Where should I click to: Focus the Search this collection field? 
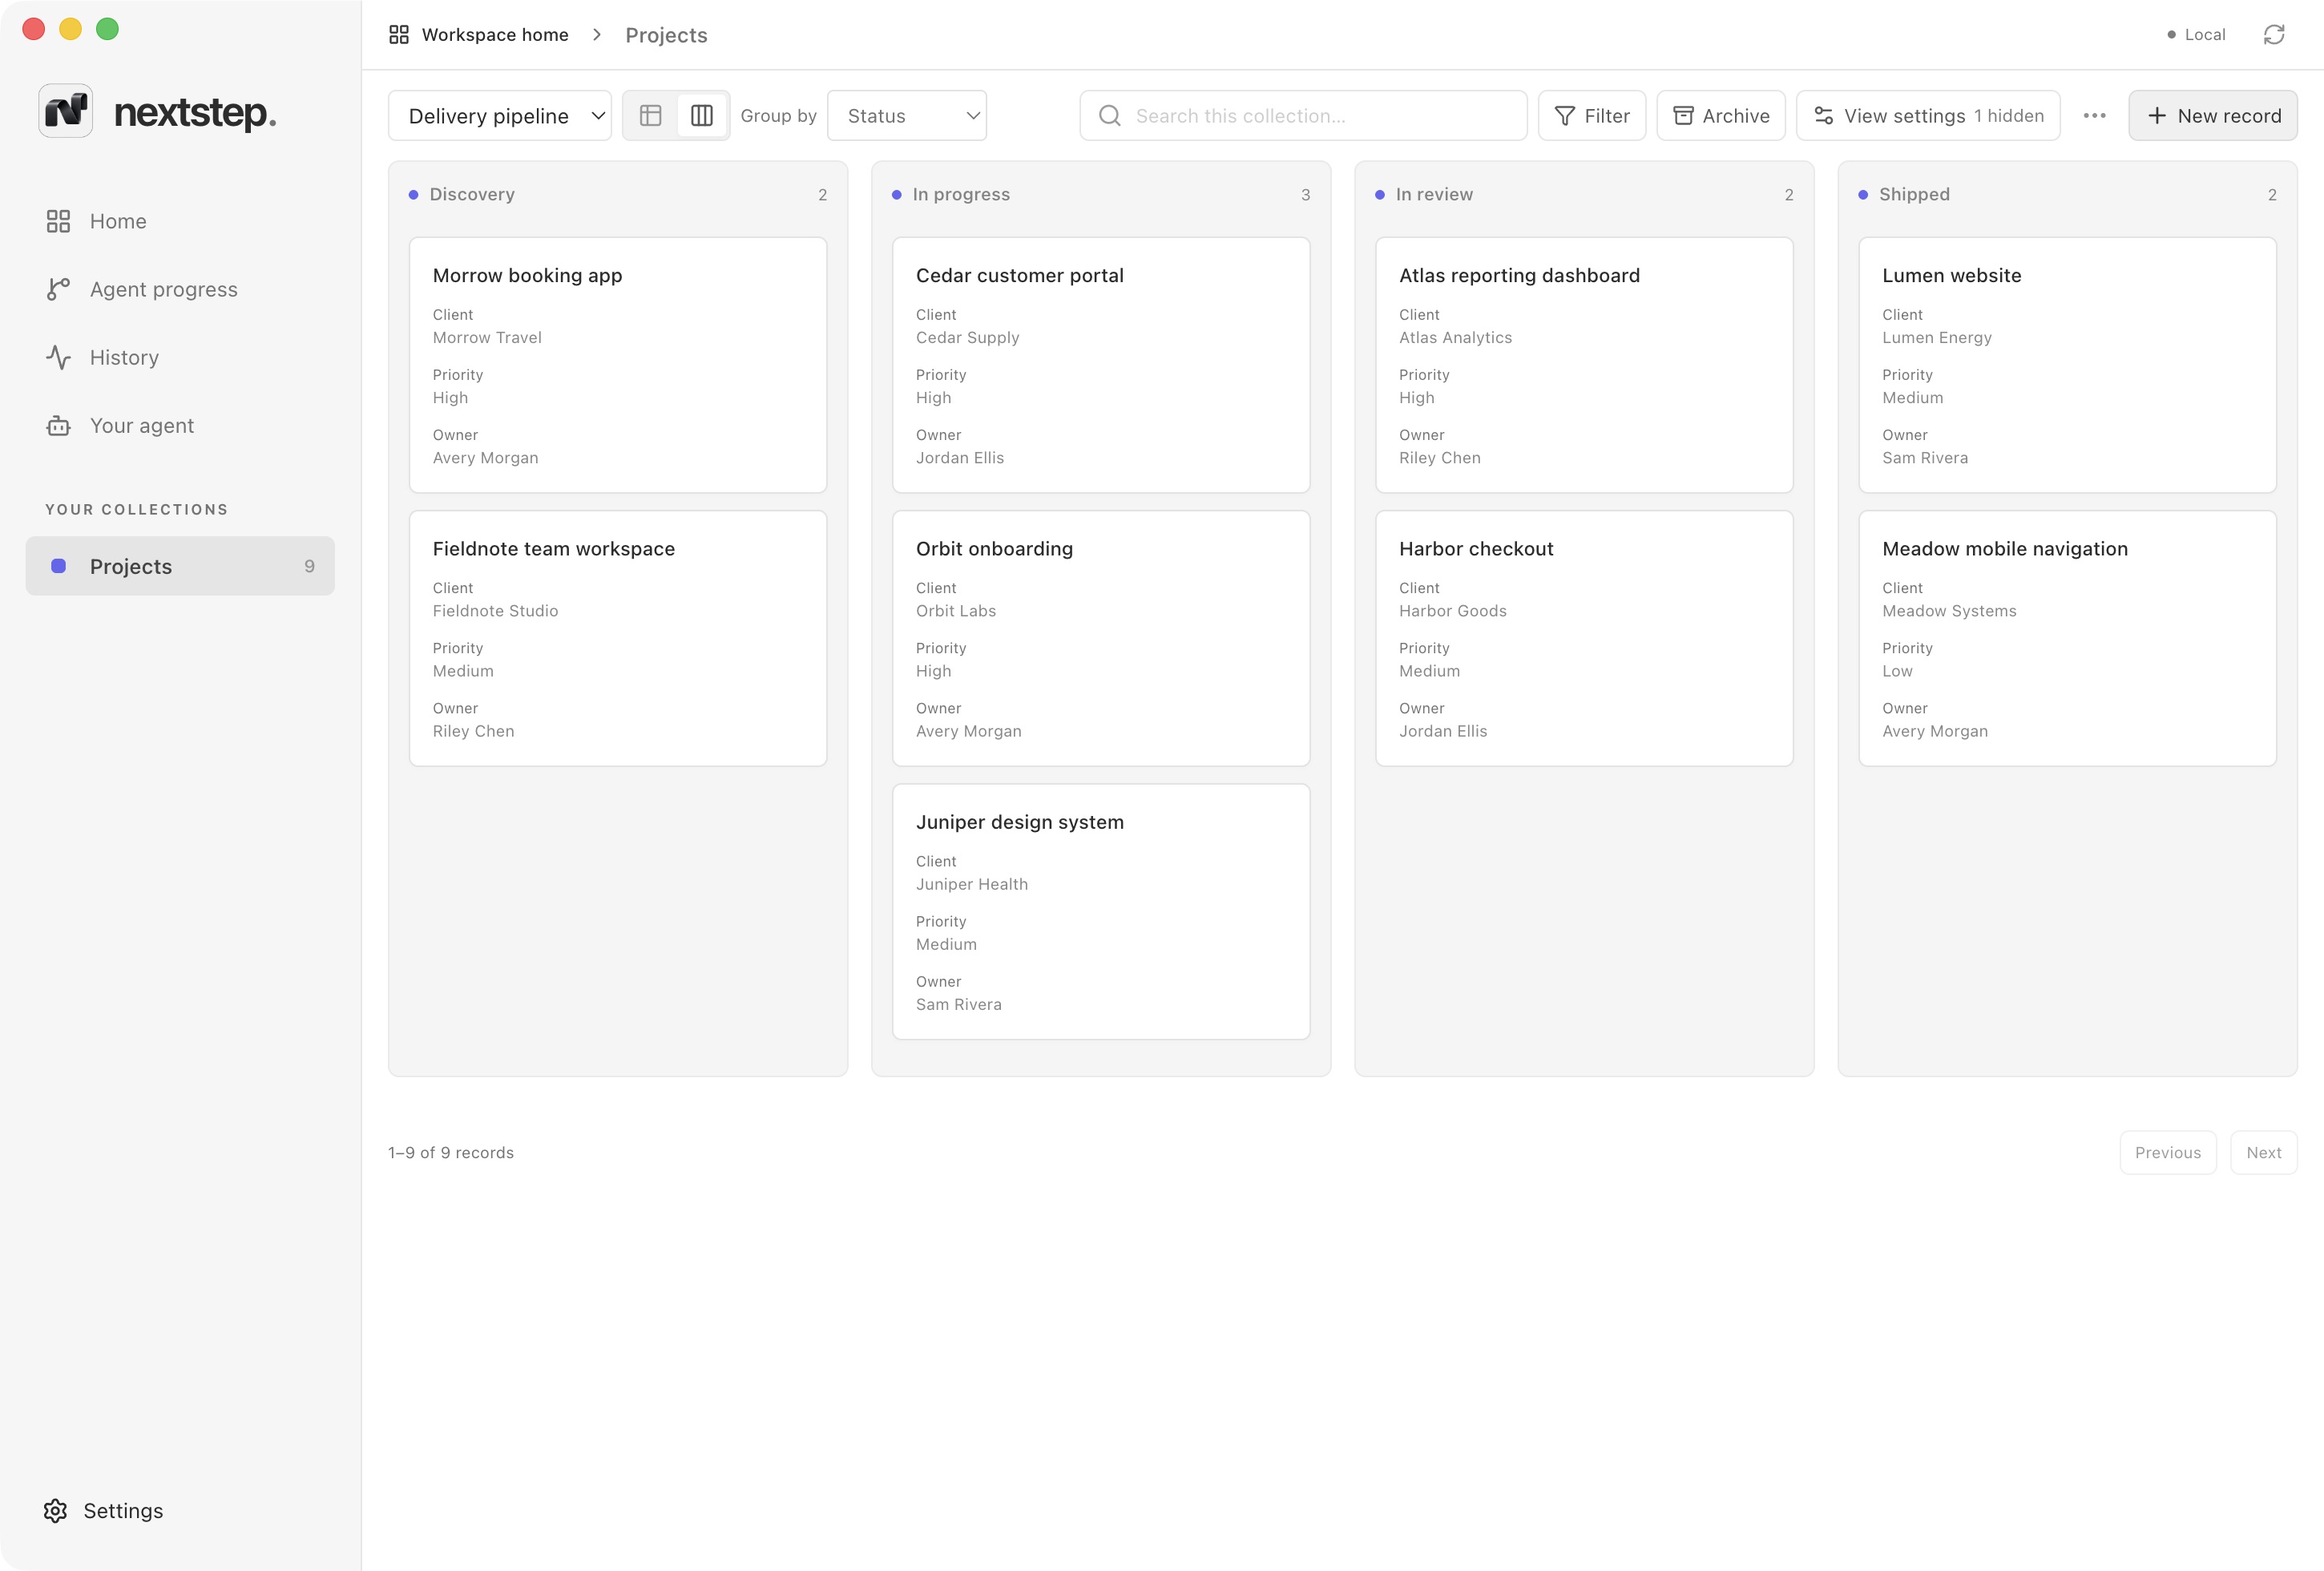(x=1303, y=116)
